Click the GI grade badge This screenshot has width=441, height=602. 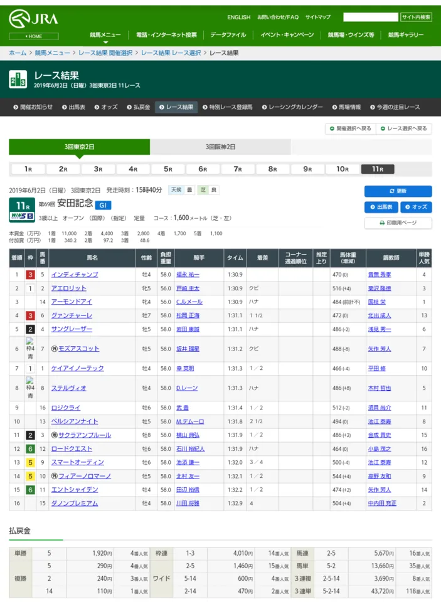click(x=103, y=206)
